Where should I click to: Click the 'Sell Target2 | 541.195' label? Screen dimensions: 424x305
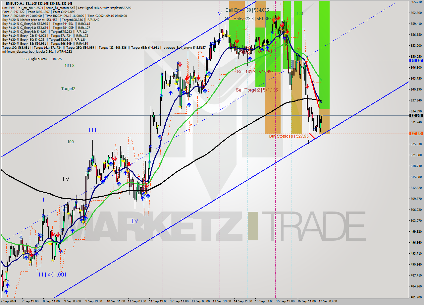pyautogui.click(x=257, y=90)
